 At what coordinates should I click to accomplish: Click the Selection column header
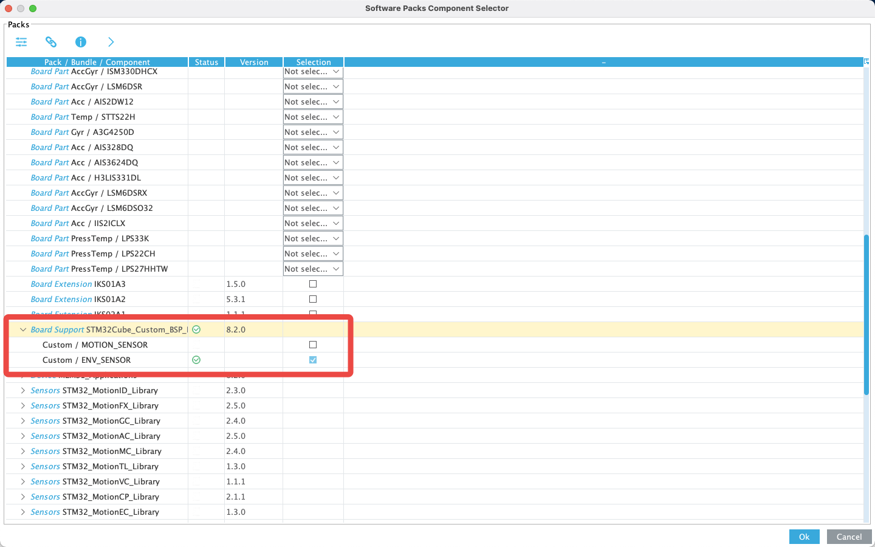coord(314,62)
